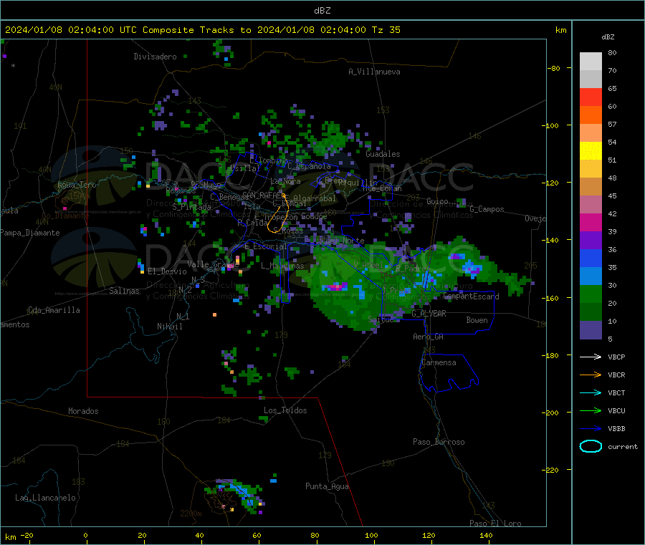
Task: Click the Aero_GA map label
Action: (429, 337)
